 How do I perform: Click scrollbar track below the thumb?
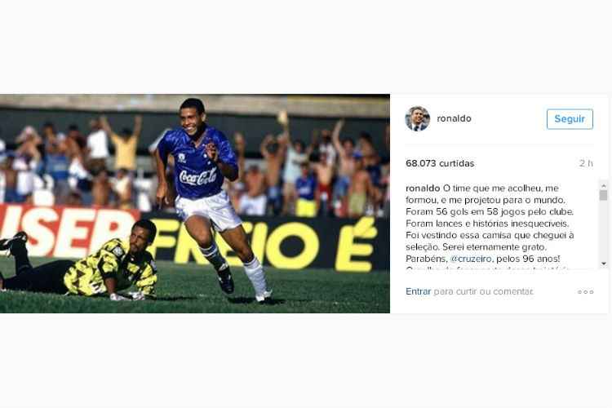coord(604,230)
